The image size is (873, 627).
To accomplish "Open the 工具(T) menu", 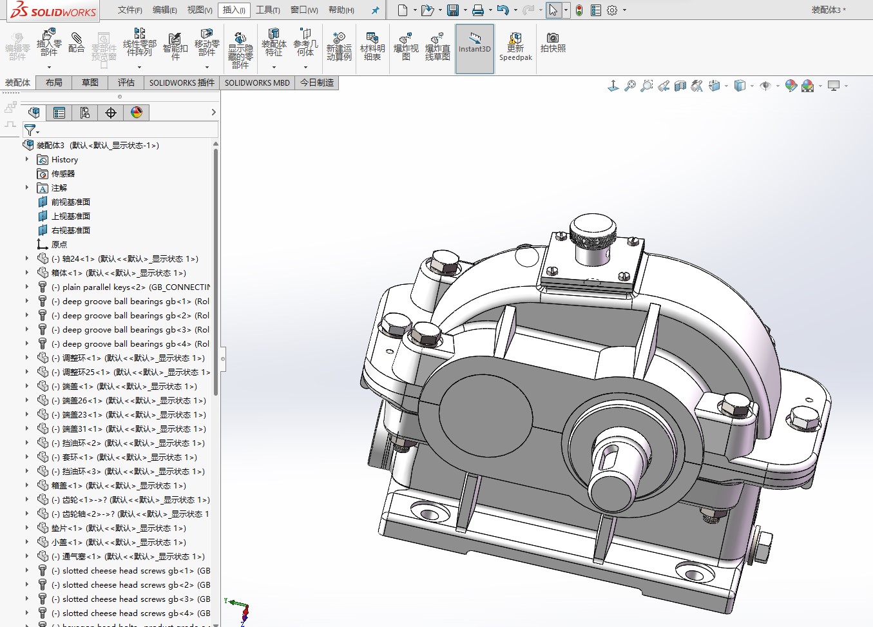I will [267, 10].
